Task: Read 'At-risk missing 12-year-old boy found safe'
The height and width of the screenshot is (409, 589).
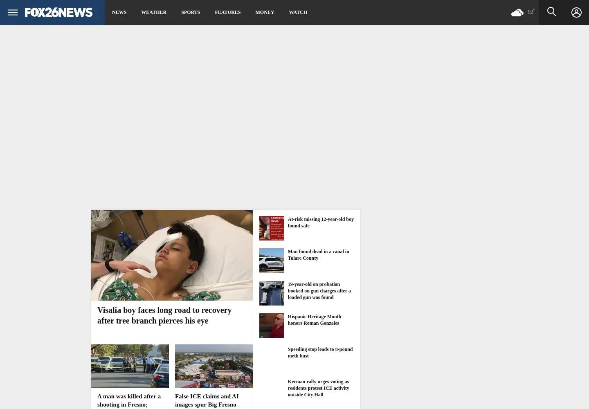Action: pyautogui.click(x=321, y=222)
